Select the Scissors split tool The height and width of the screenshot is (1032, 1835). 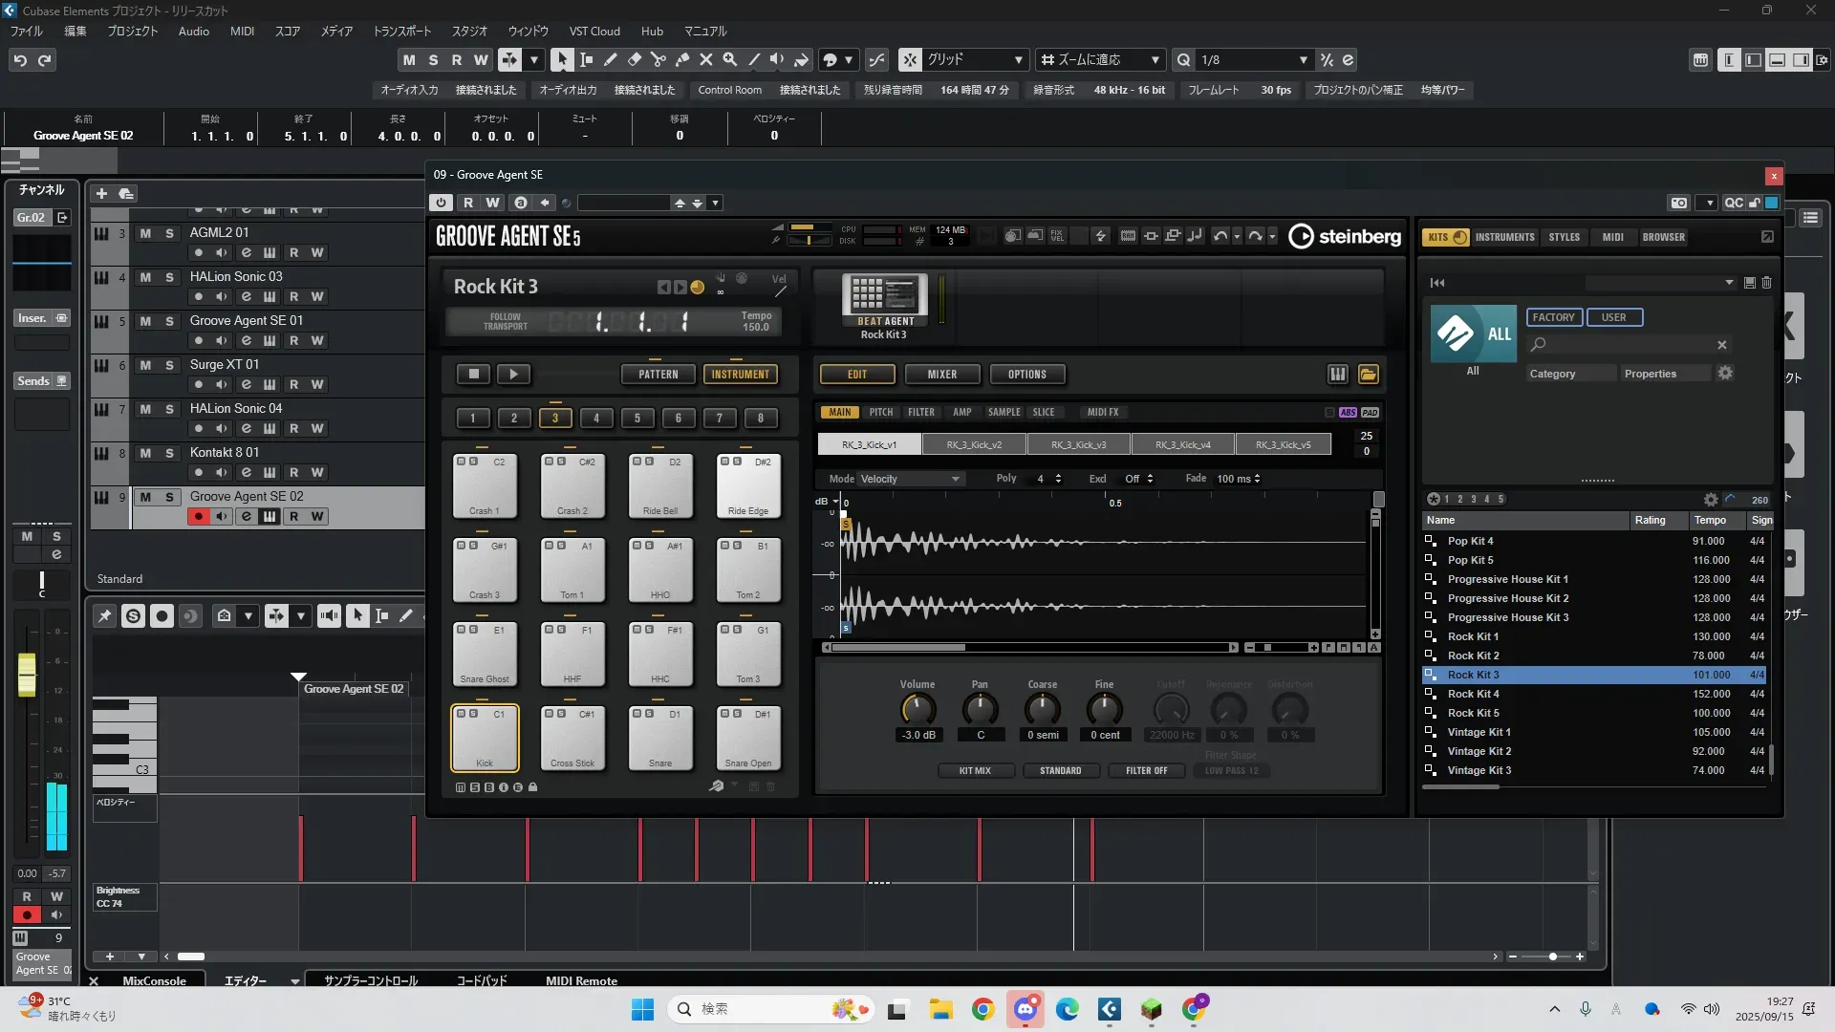(658, 59)
